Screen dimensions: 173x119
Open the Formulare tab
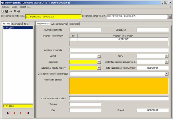coord(17,24)
